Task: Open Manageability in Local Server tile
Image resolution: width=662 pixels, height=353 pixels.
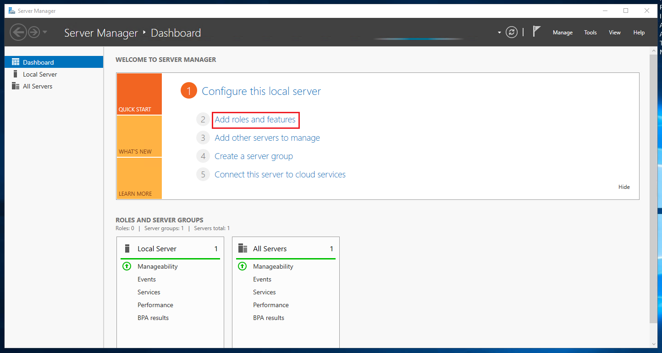Action: point(158,266)
